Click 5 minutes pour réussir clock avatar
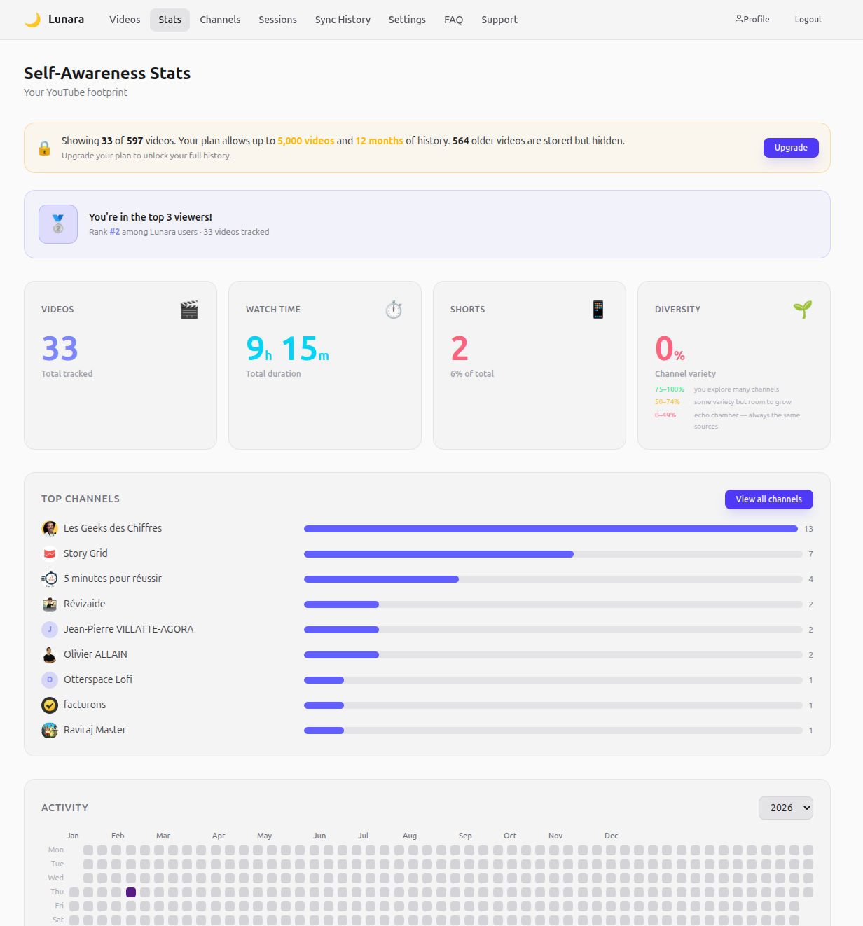 (x=50, y=579)
